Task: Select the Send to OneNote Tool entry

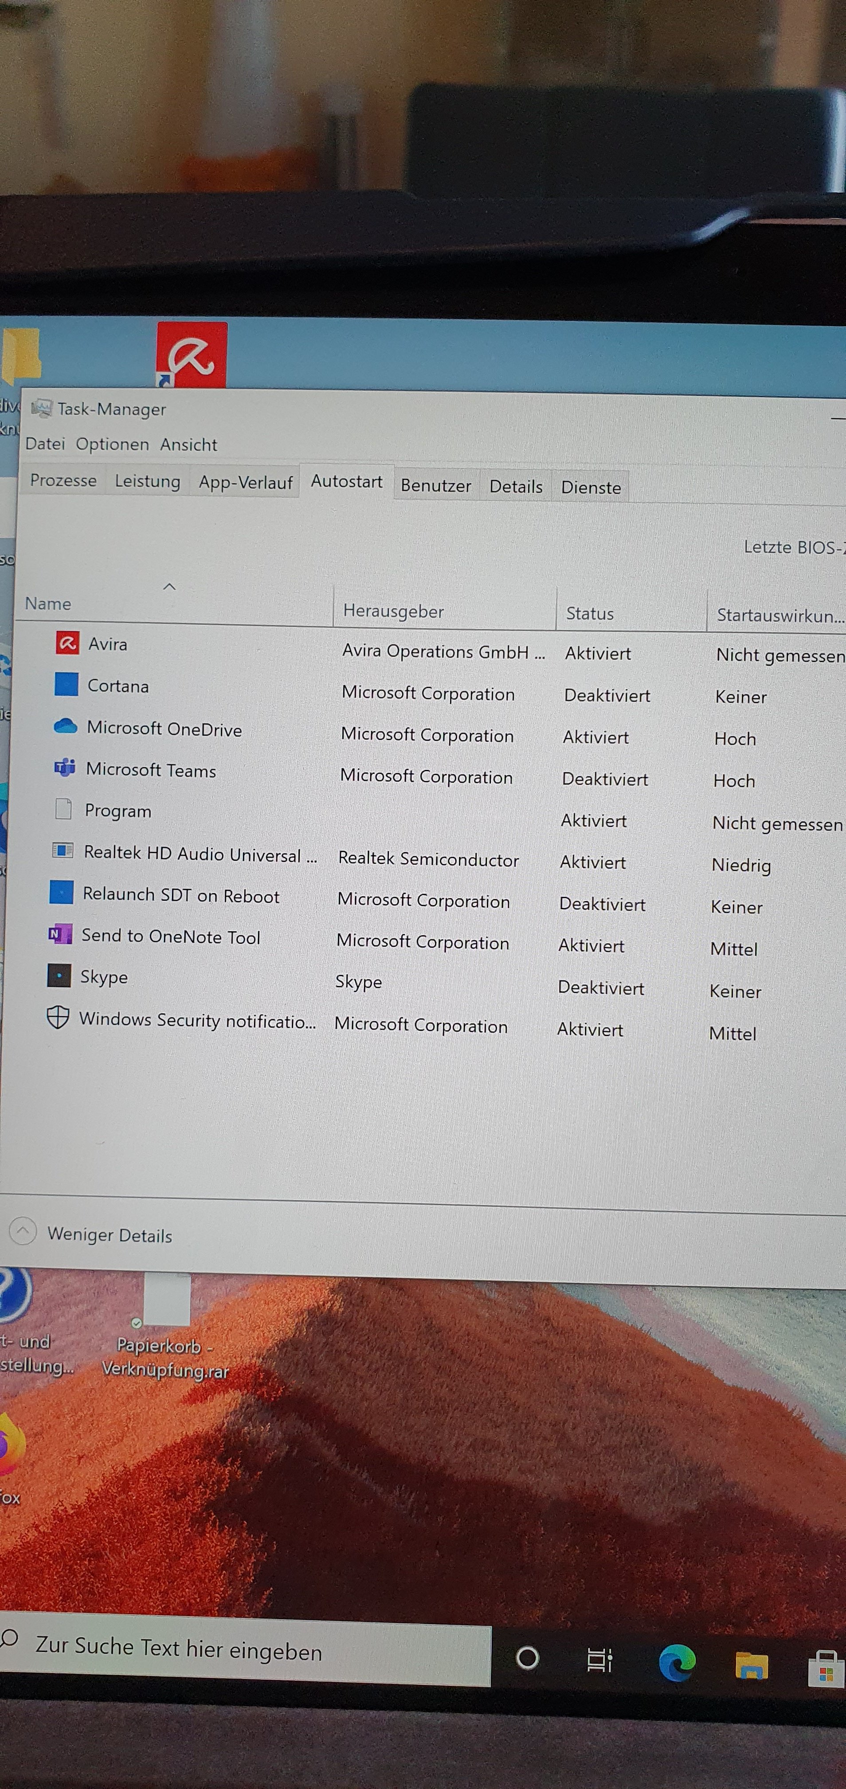Action: pos(171,937)
